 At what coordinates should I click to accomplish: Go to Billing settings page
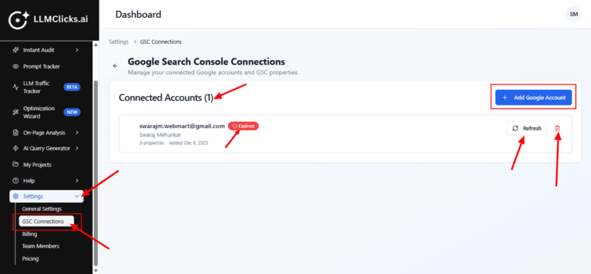[29, 234]
